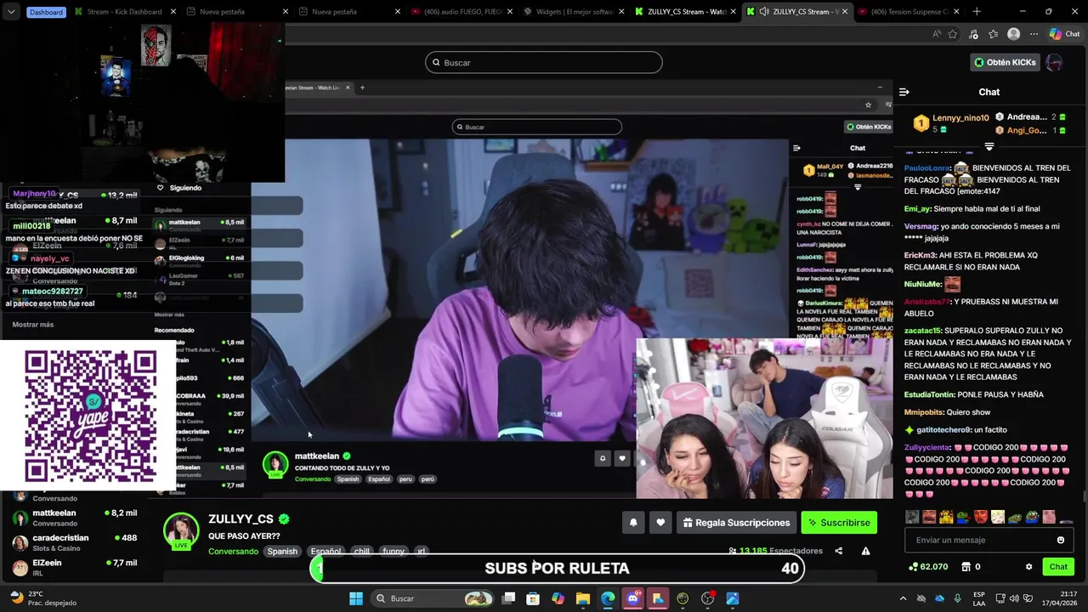Open caradecristian sidebar channel
The image size is (1088, 612).
click(75, 541)
